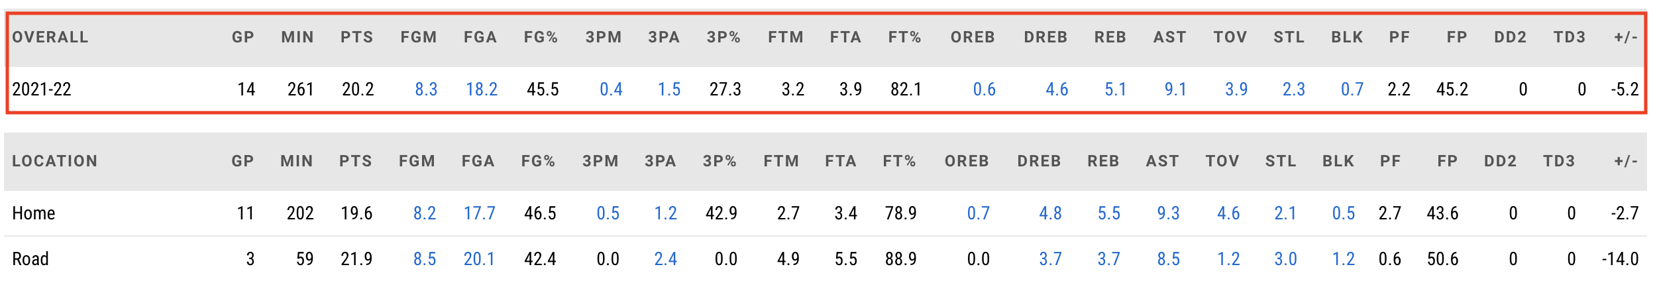This screenshot has height=285, width=1655.
Task: Click the Road row 3PA value 2.4
Action: (x=666, y=259)
